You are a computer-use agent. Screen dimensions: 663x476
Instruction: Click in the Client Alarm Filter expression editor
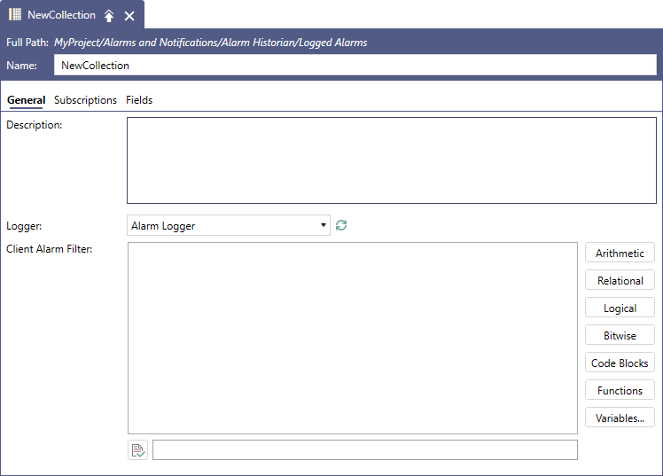[x=353, y=338]
